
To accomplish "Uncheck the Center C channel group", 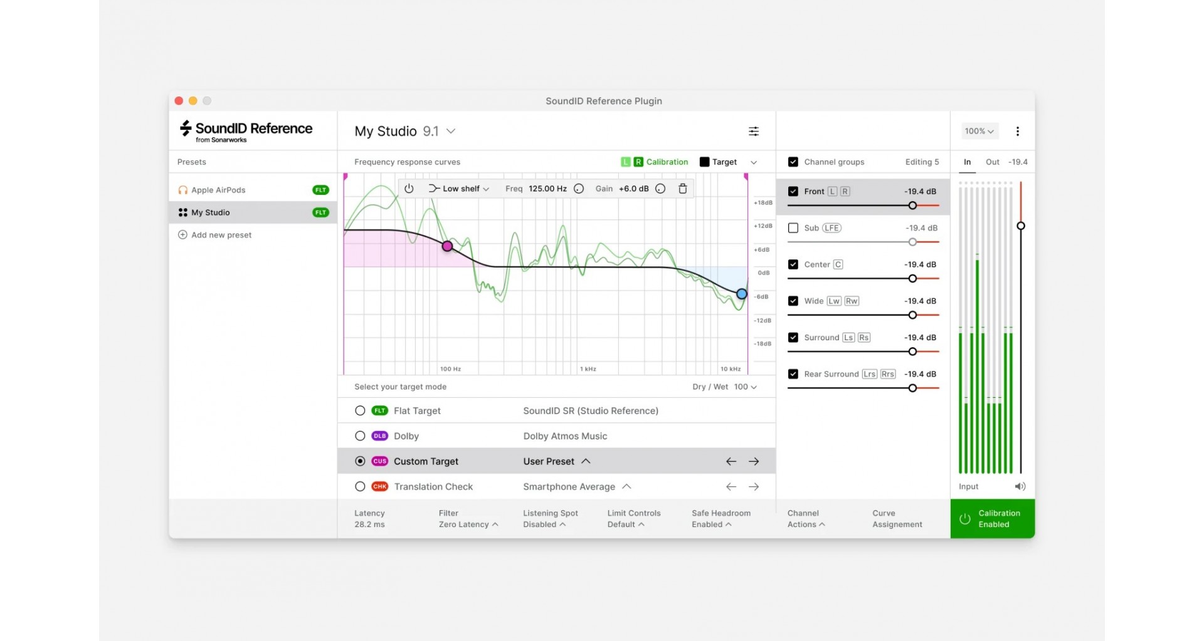I will pos(793,264).
